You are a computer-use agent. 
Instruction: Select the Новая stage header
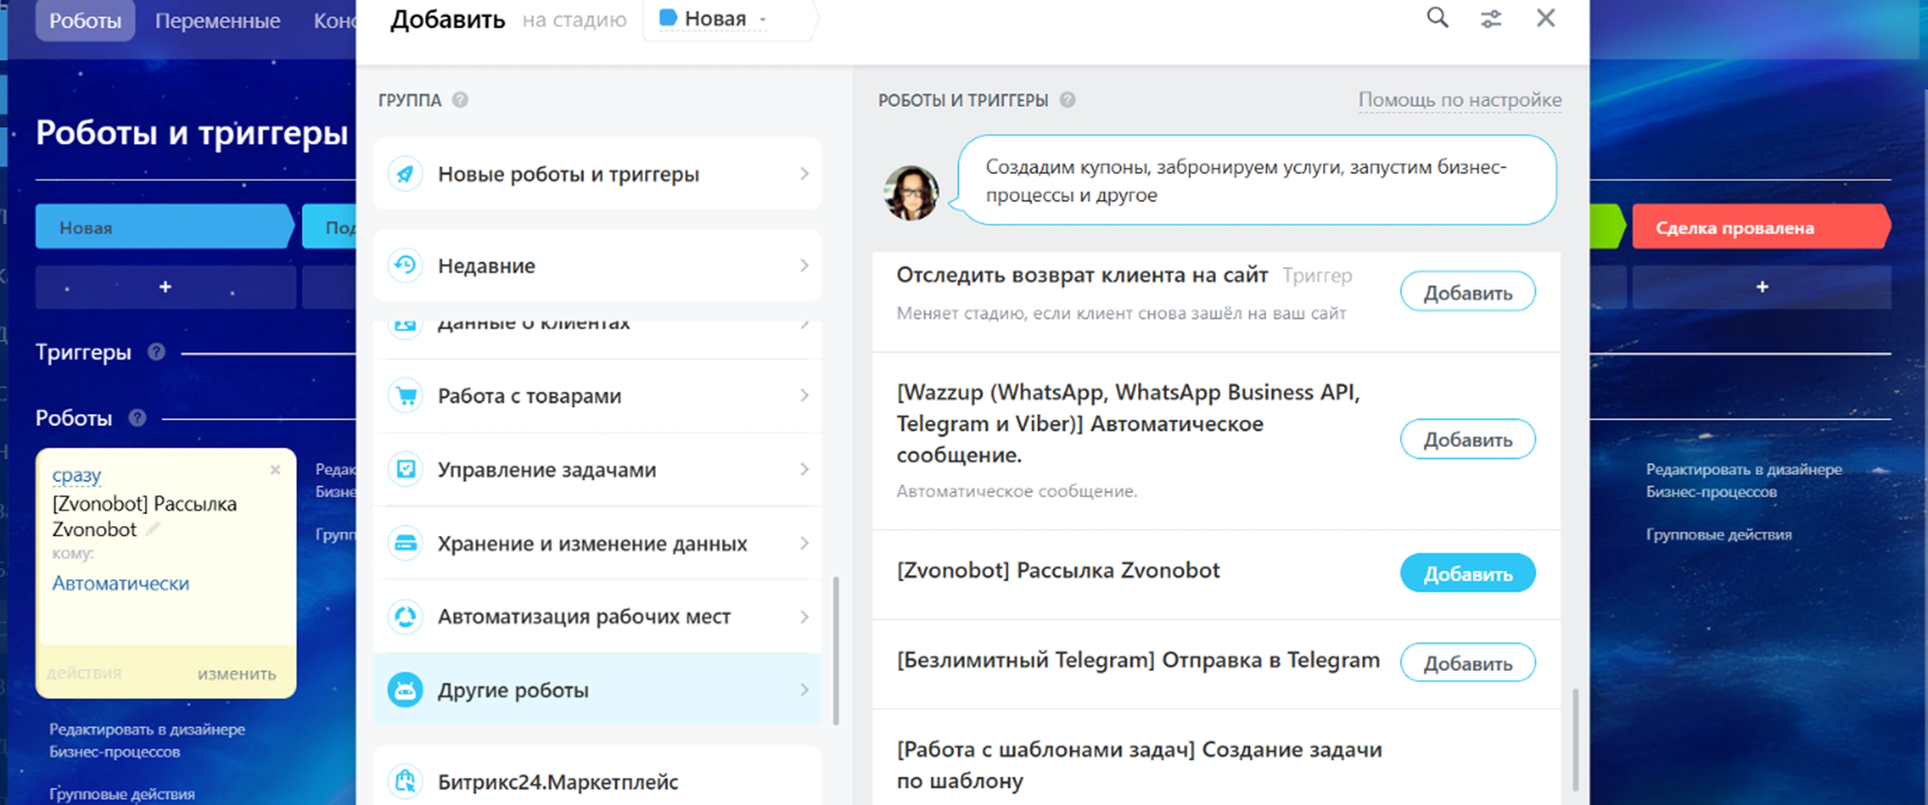click(165, 227)
